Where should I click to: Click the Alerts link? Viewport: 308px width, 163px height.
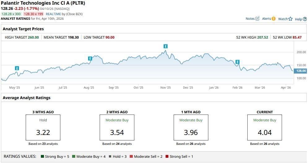pyautogui.click(x=266, y=19)
